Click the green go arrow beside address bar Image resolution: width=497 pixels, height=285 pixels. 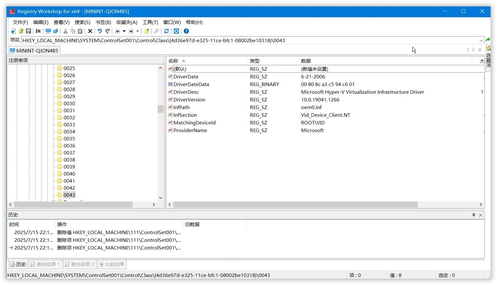(x=488, y=40)
